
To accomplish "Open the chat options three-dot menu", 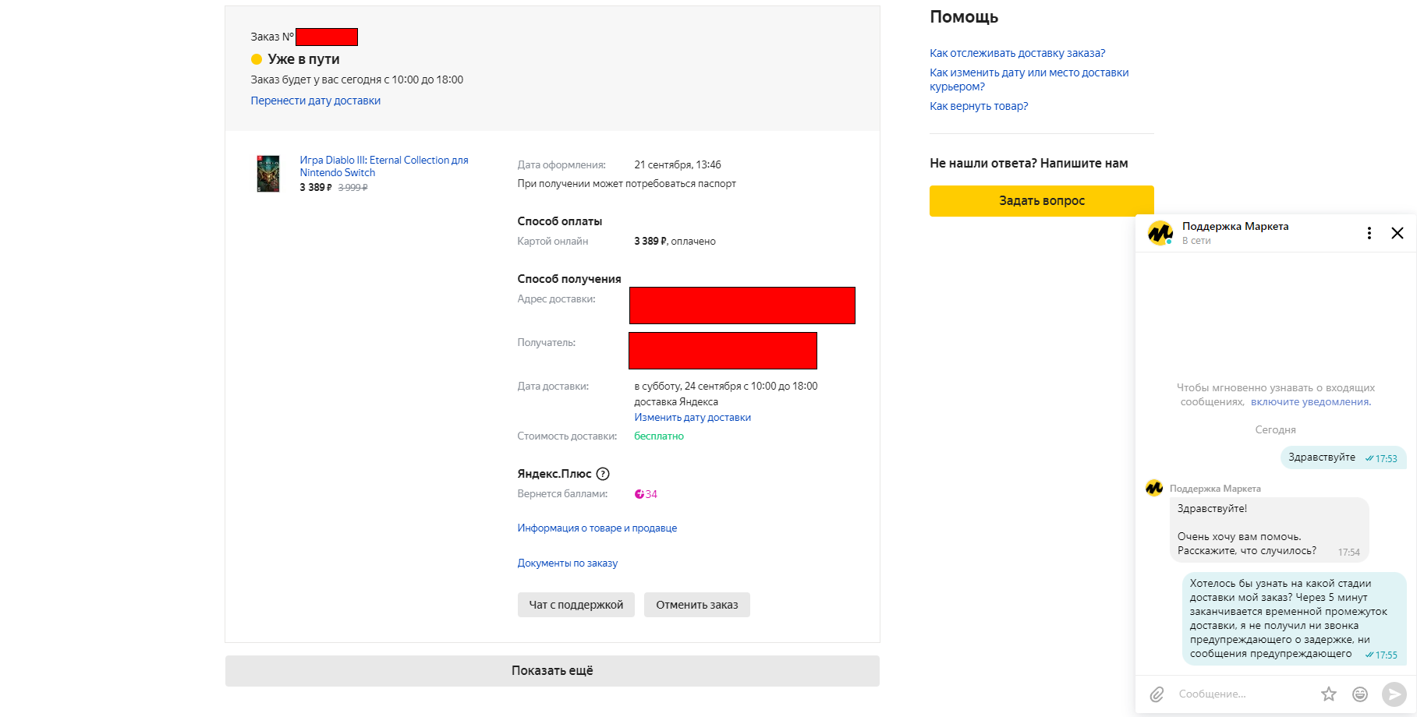I will tap(1369, 233).
